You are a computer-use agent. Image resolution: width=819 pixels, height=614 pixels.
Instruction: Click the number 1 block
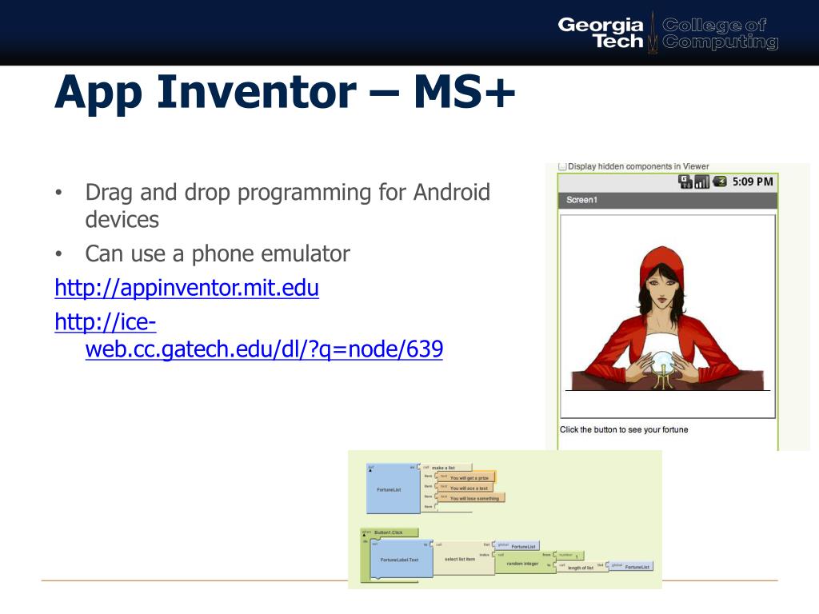pyautogui.click(x=569, y=556)
